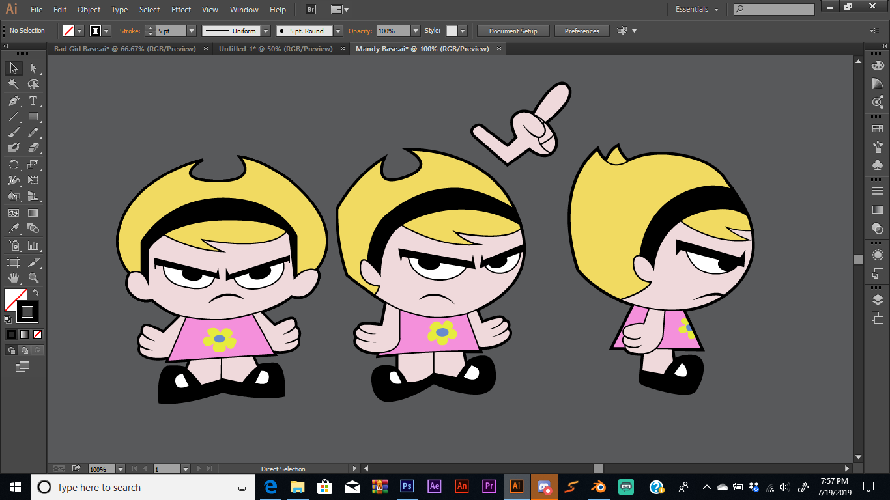Select the Eyedropper tool
The width and height of the screenshot is (890, 500).
click(14, 229)
